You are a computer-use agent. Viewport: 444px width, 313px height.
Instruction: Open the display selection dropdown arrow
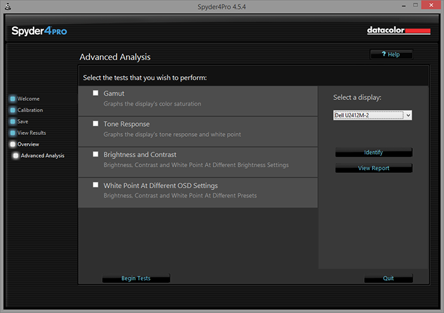pyautogui.click(x=408, y=115)
